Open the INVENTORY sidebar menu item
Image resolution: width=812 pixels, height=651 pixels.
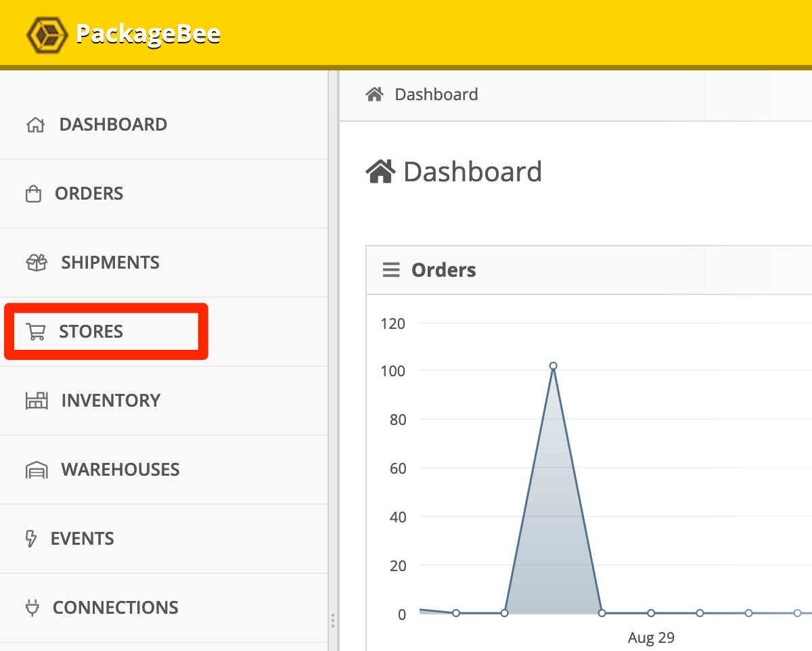111,401
